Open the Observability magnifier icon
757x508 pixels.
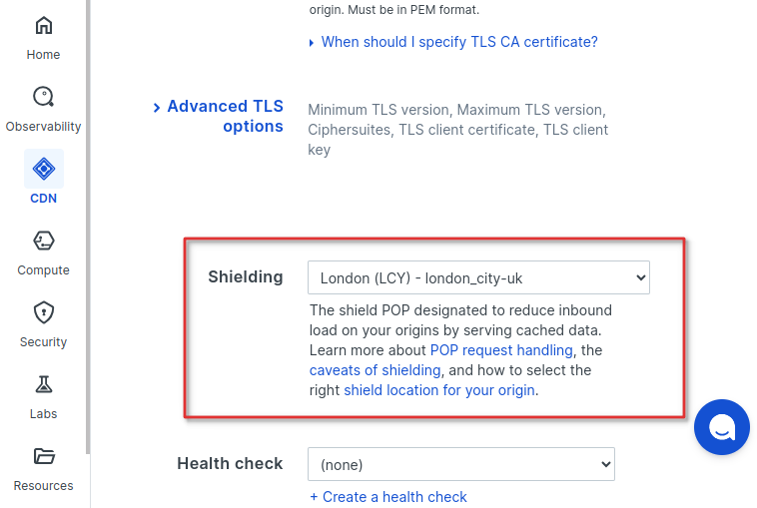tap(44, 97)
